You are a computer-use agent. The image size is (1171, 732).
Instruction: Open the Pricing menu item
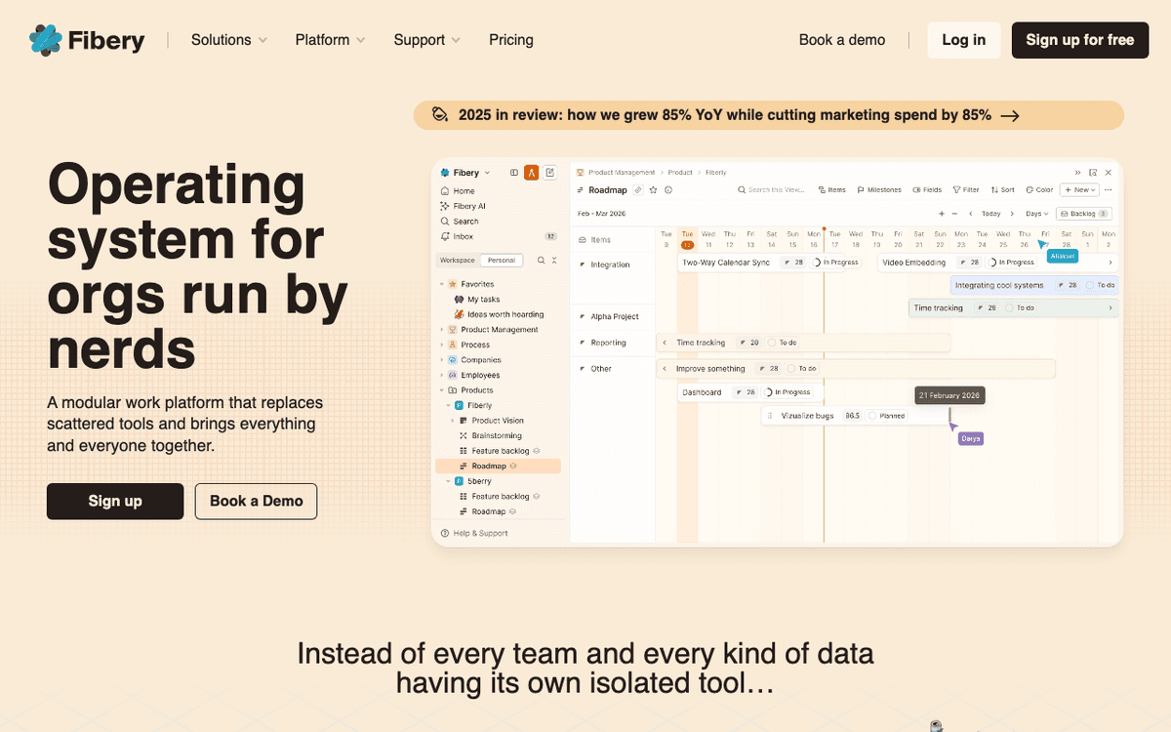511,40
